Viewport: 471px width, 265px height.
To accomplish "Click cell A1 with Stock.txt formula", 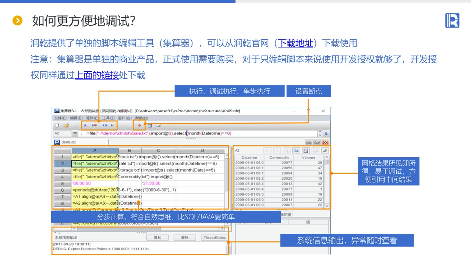I will coord(95,157).
